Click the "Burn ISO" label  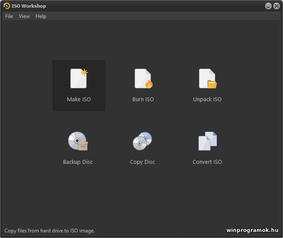coord(143,99)
